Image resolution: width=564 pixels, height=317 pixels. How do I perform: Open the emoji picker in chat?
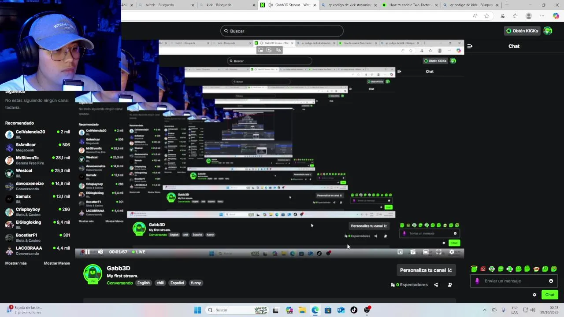(x=551, y=281)
